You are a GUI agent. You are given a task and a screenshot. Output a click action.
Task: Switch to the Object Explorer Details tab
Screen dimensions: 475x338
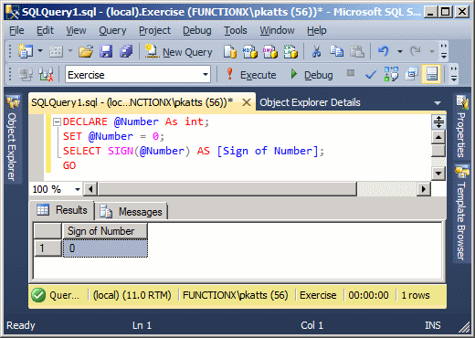point(310,102)
